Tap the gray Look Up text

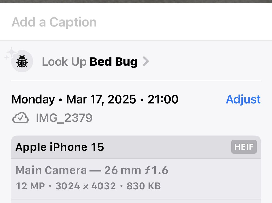[64, 62]
